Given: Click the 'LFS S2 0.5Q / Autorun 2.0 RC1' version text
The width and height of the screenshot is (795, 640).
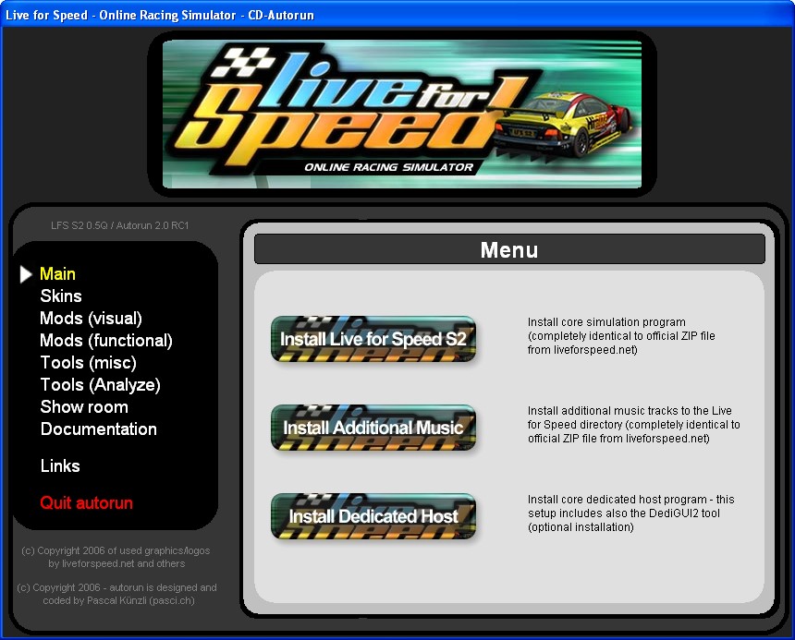Looking at the screenshot, I should (119, 225).
